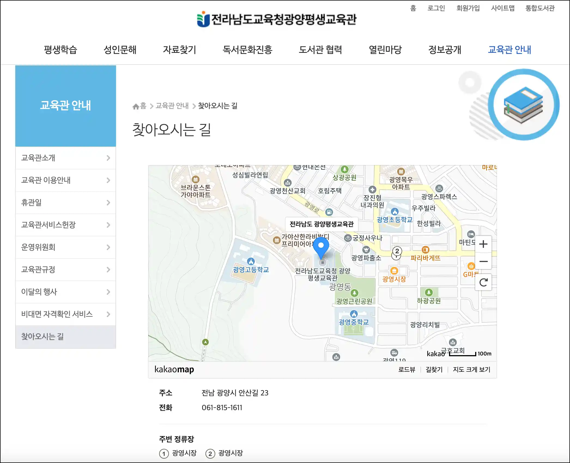Open 길찾기 directions link under map
The image size is (570, 463).
pos(434,370)
